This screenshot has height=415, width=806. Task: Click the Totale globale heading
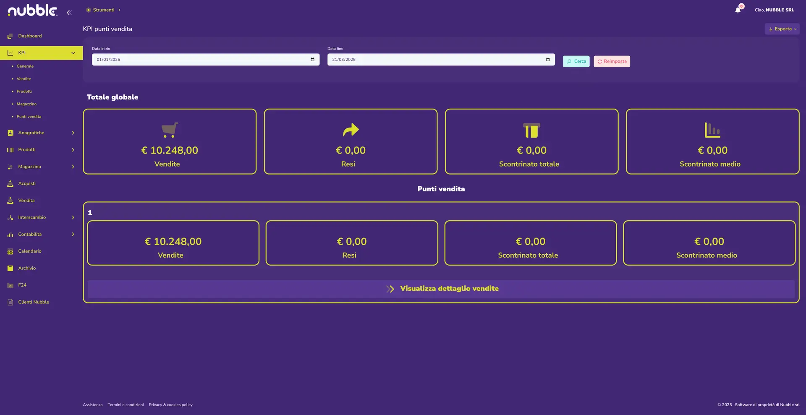pyautogui.click(x=113, y=97)
